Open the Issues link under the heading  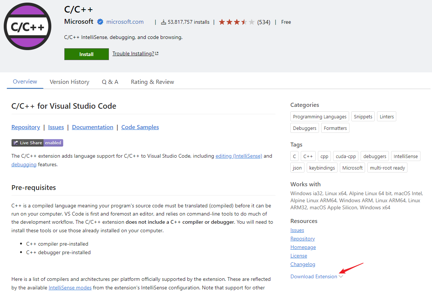(x=56, y=127)
